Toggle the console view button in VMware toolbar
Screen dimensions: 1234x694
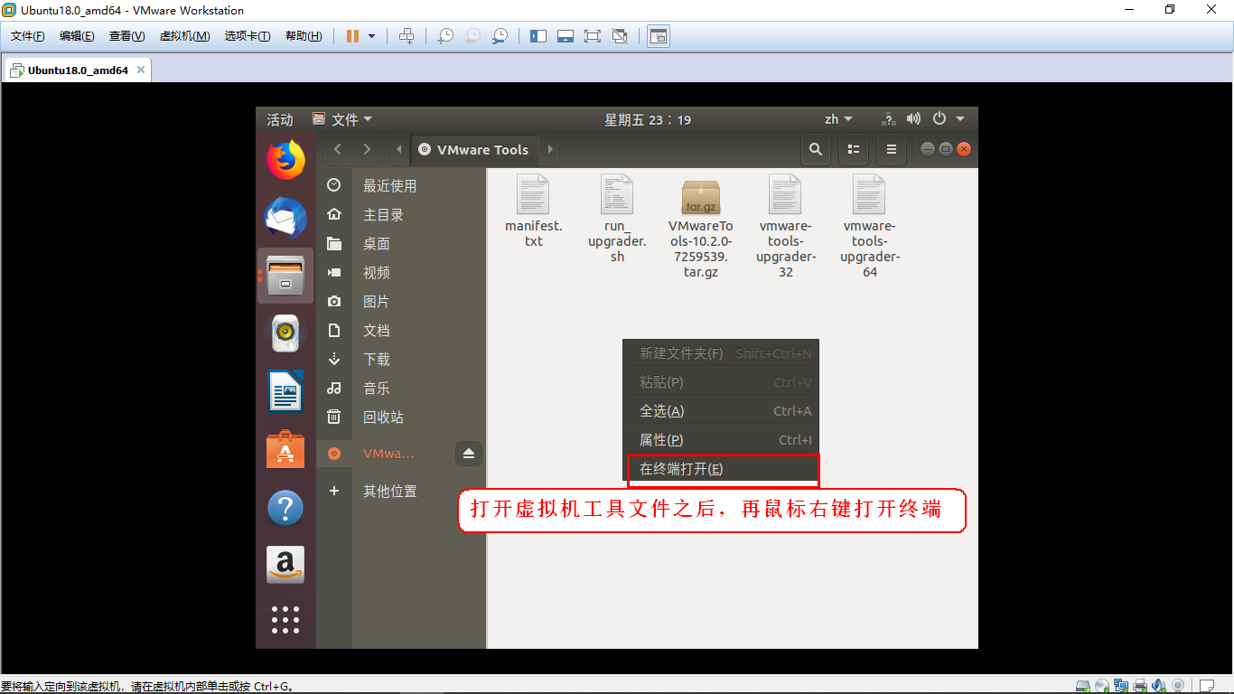click(659, 36)
